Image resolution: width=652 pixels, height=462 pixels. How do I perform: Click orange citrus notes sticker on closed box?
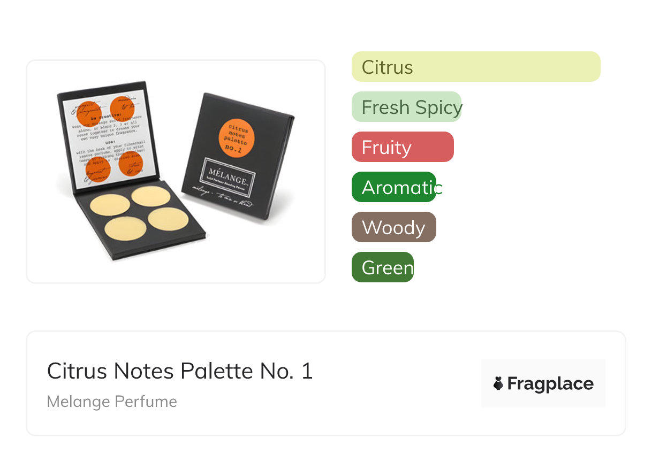tap(237, 137)
